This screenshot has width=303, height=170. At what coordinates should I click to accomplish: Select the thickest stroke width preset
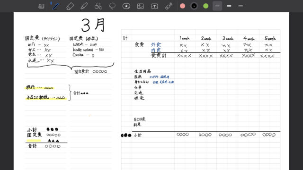pos(229,6)
